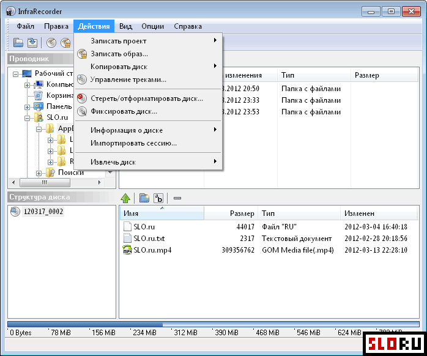Click the burn compilation disc toolbar icon
The image size is (427, 356).
[51, 42]
